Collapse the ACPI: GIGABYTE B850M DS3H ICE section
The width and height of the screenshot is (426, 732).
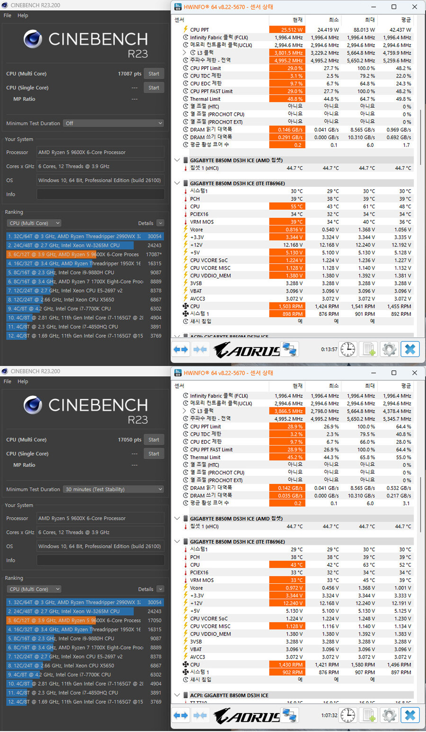[x=177, y=696]
